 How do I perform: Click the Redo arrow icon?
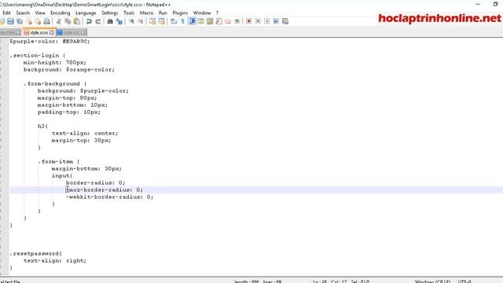tap(97, 21)
